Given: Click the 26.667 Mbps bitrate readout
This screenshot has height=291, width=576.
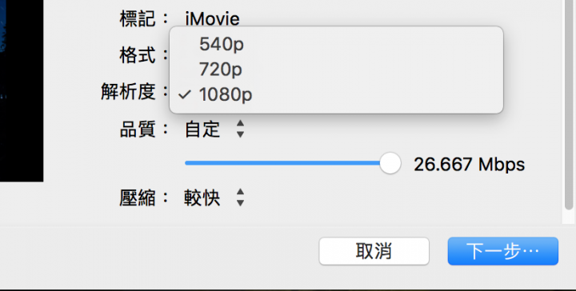Looking at the screenshot, I should click(470, 164).
